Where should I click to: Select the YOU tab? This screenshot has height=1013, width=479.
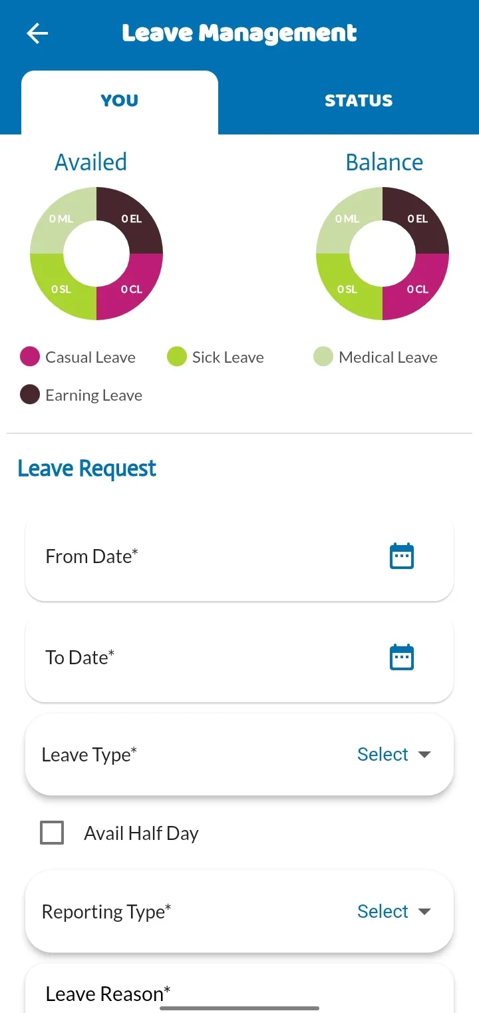coord(120,101)
